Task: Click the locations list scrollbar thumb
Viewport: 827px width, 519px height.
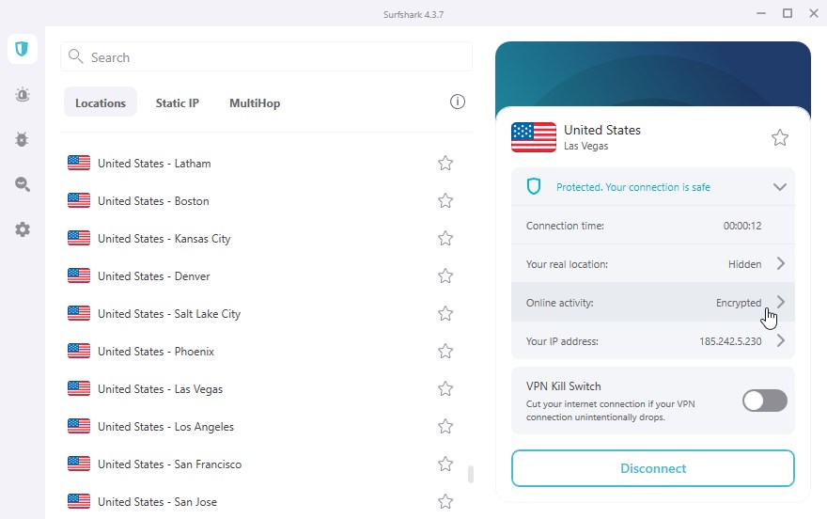Action: (471, 474)
